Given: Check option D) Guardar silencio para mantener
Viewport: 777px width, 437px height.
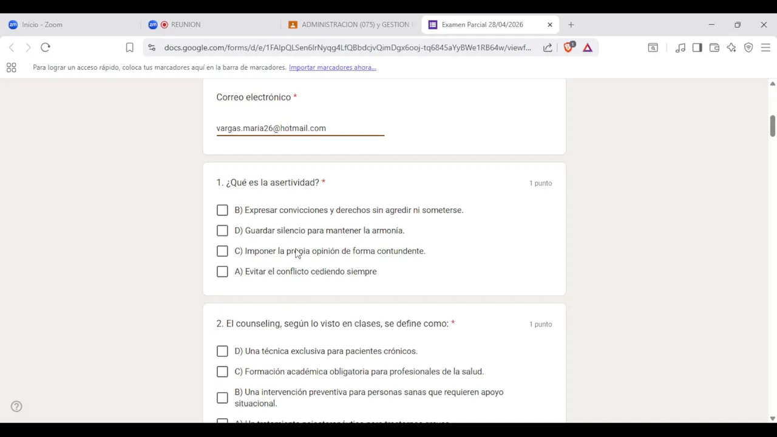Looking at the screenshot, I should pos(222,231).
